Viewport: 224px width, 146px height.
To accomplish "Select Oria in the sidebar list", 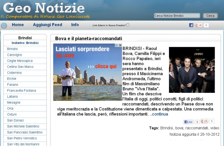I will click(10, 109).
